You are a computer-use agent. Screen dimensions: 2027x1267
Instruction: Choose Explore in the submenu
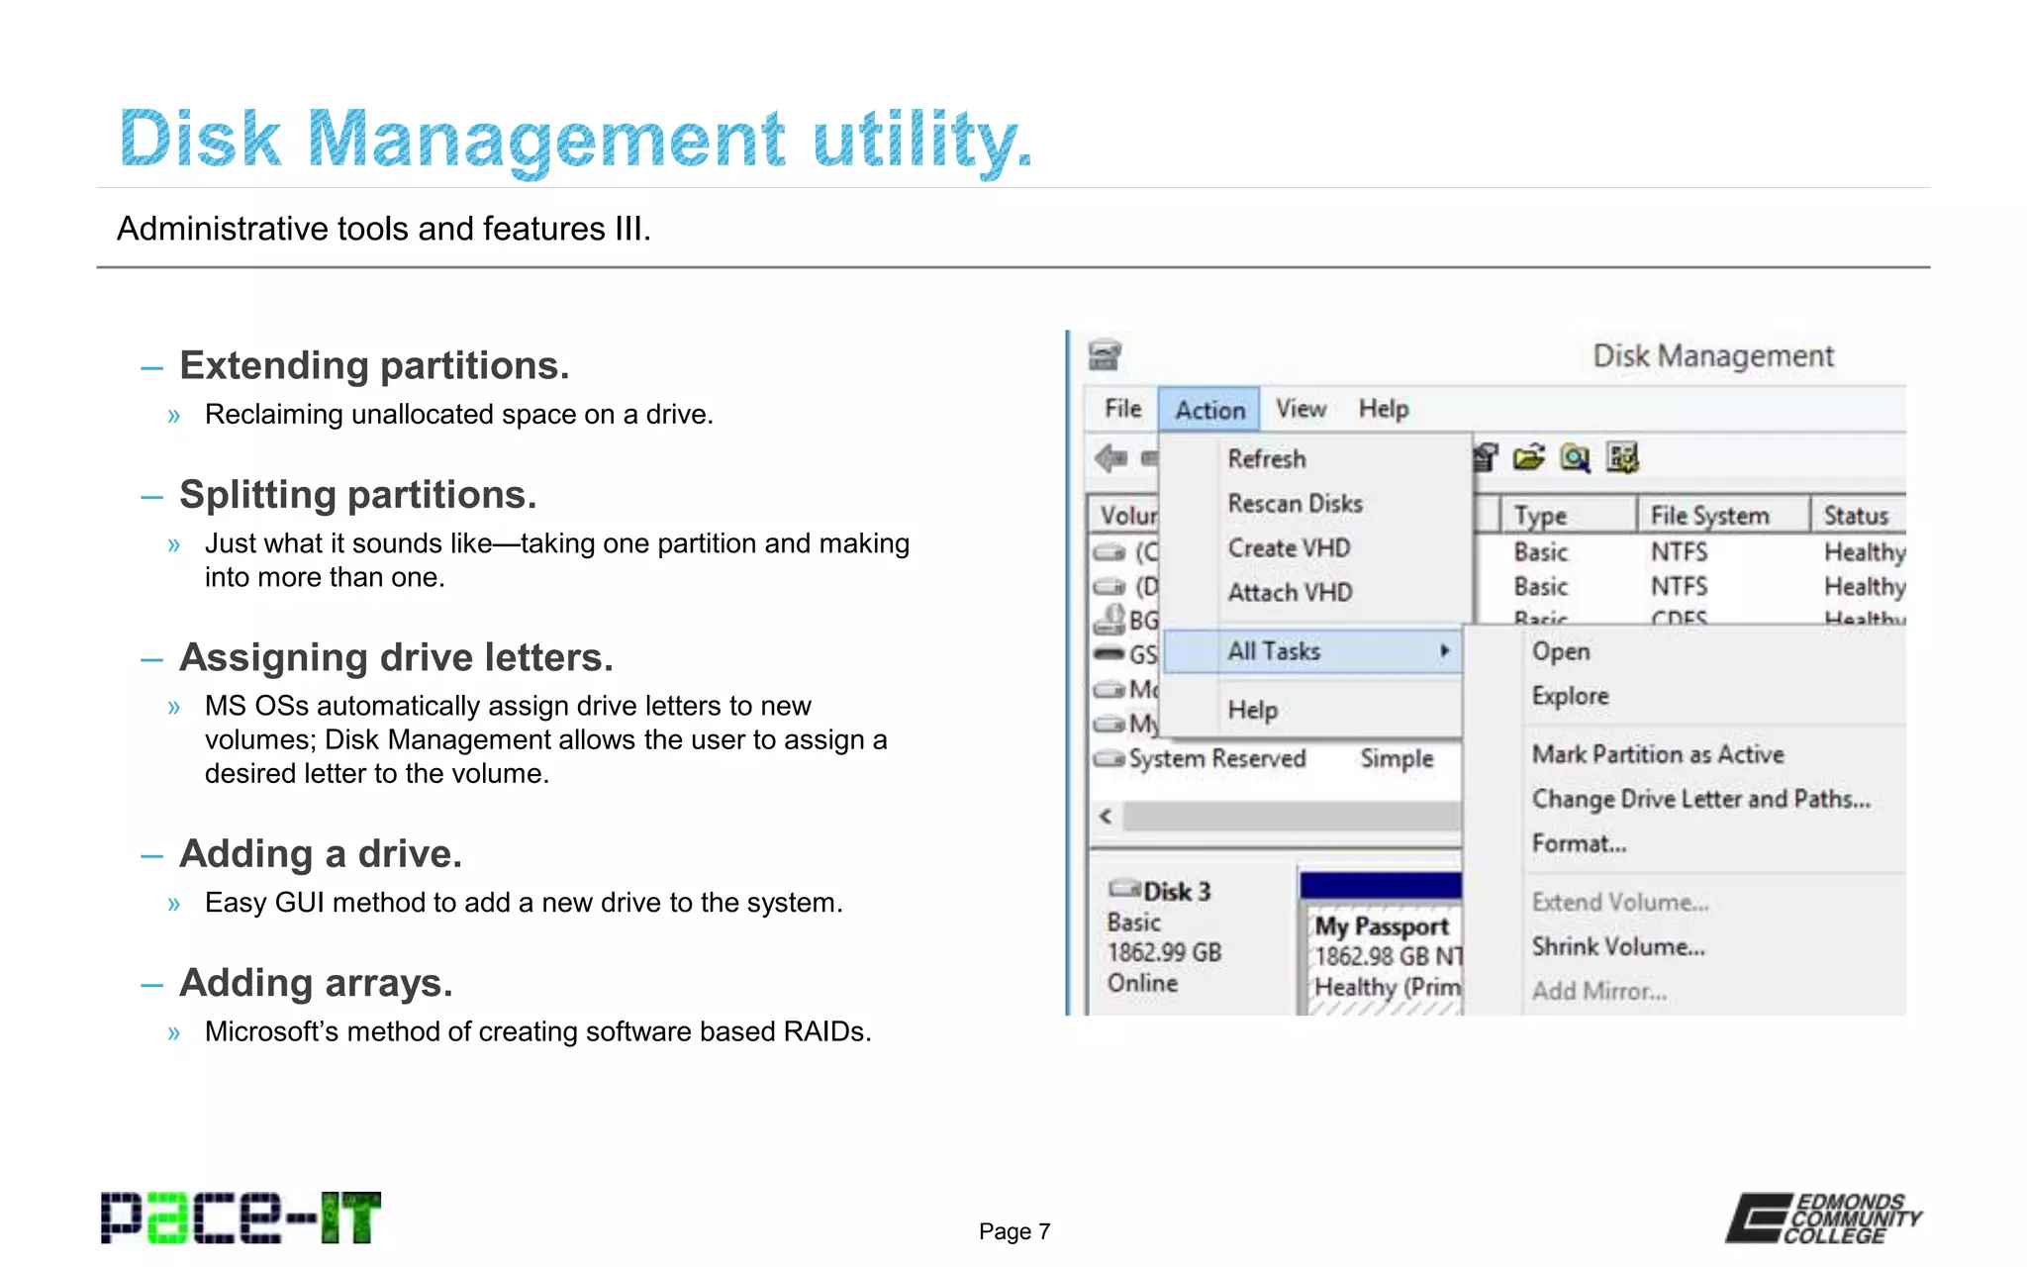(x=1571, y=696)
